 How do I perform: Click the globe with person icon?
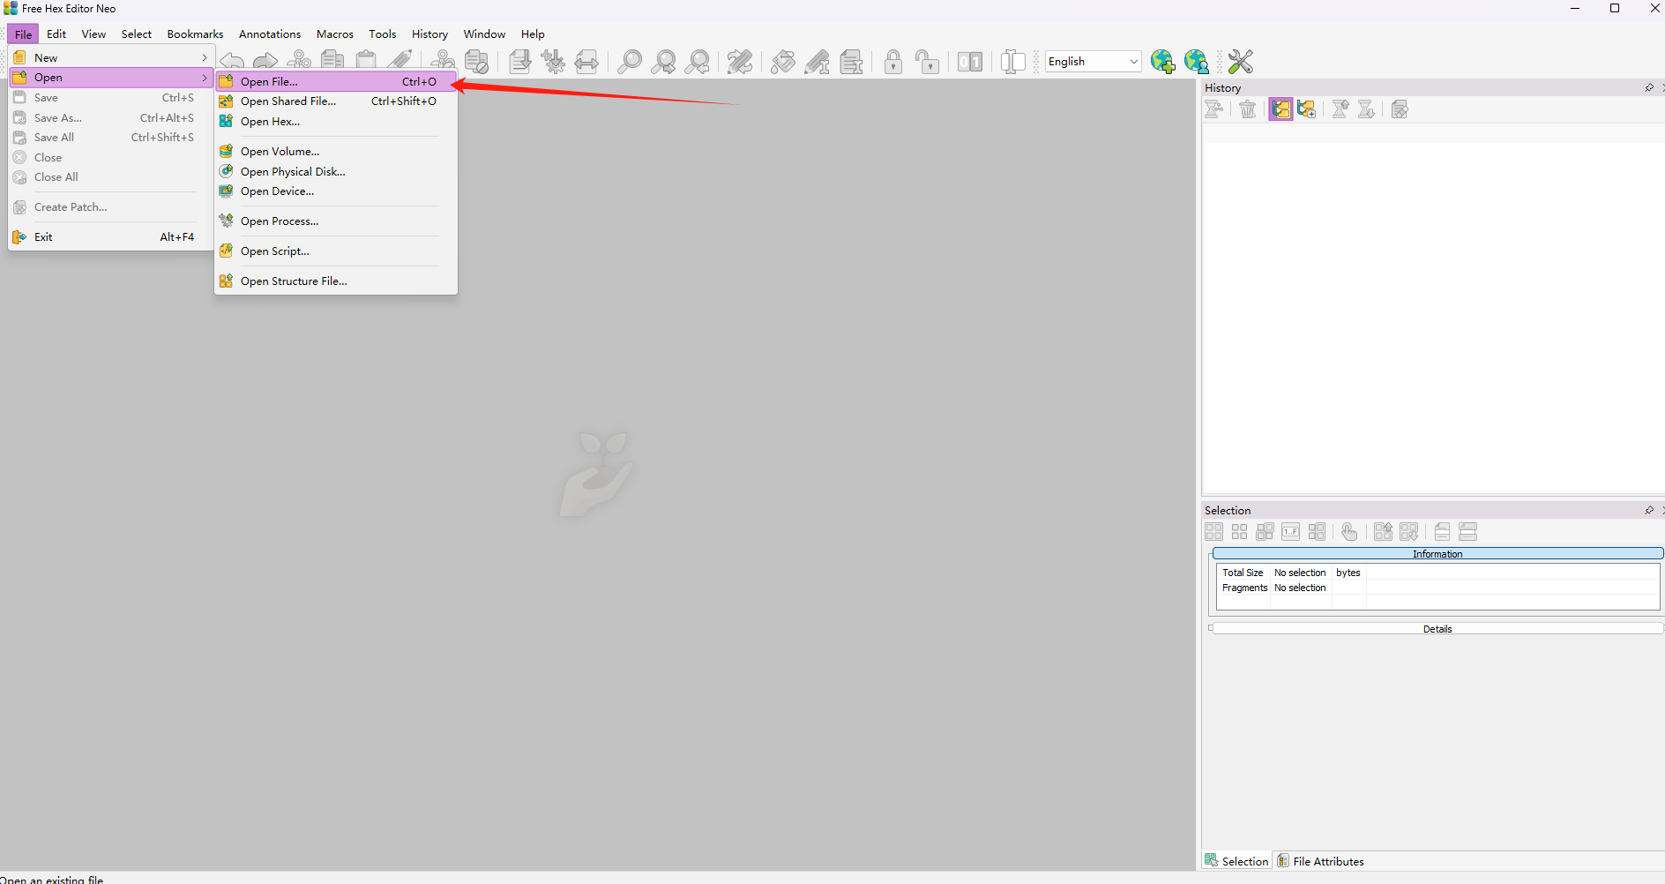tap(1197, 62)
